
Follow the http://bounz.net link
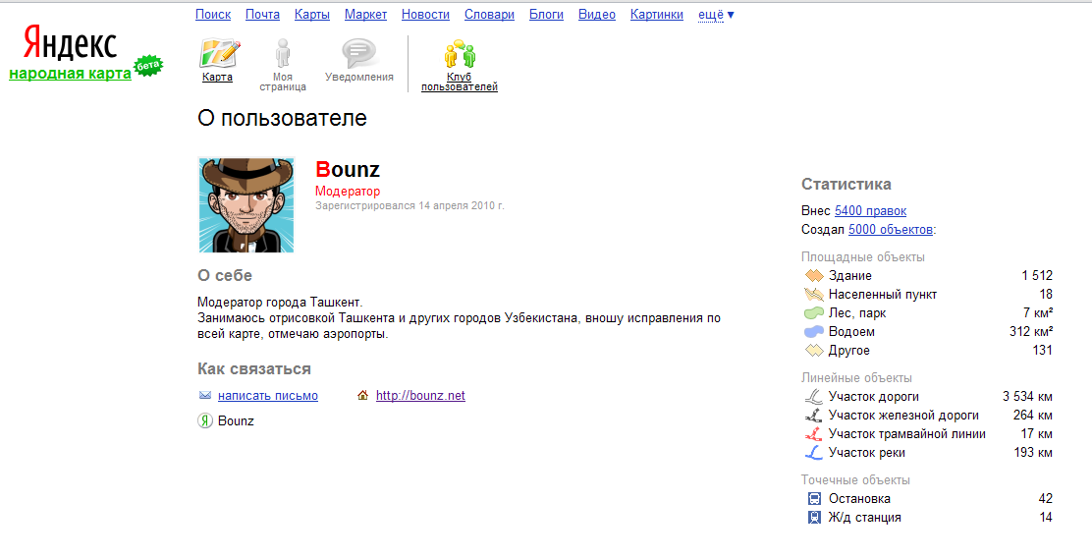point(420,396)
